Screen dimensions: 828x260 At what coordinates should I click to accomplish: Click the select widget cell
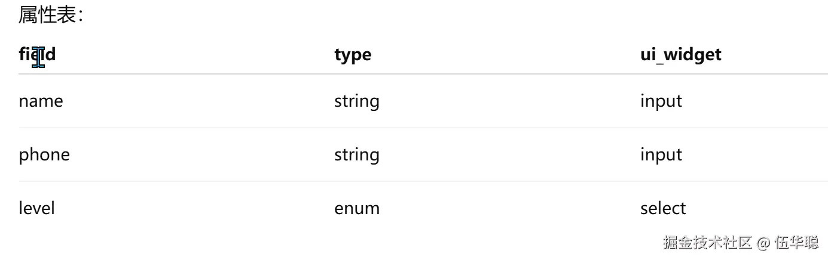(663, 208)
